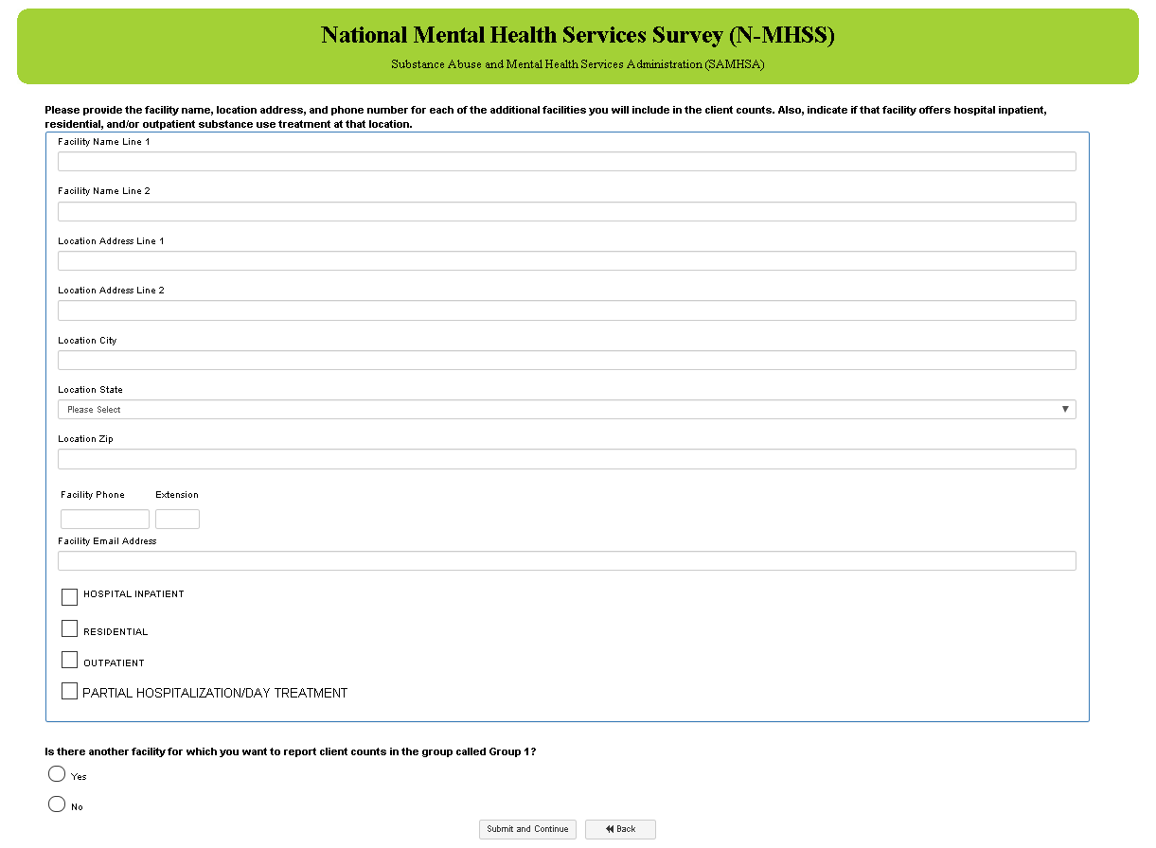Tick the Residential checkbox

pyautogui.click(x=69, y=628)
